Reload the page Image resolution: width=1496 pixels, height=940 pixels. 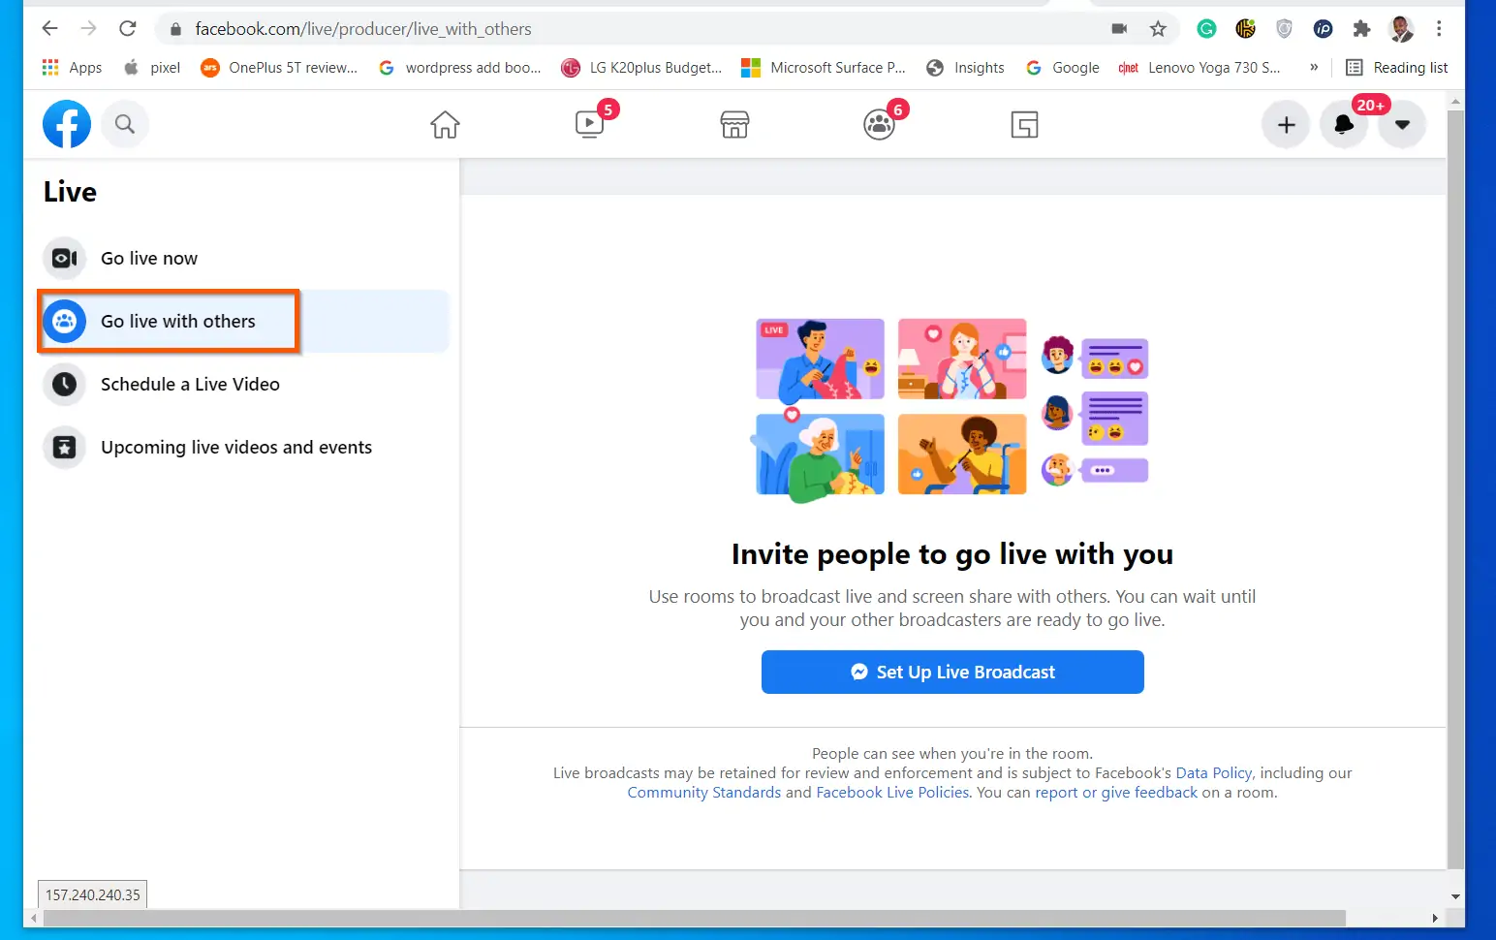pos(128,28)
